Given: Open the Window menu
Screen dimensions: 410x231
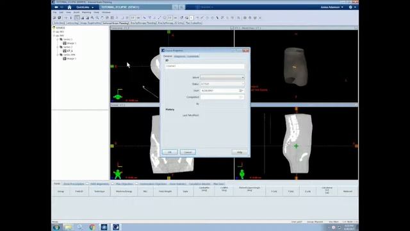Looking at the screenshot, I should pyautogui.click(x=106, y=12).
